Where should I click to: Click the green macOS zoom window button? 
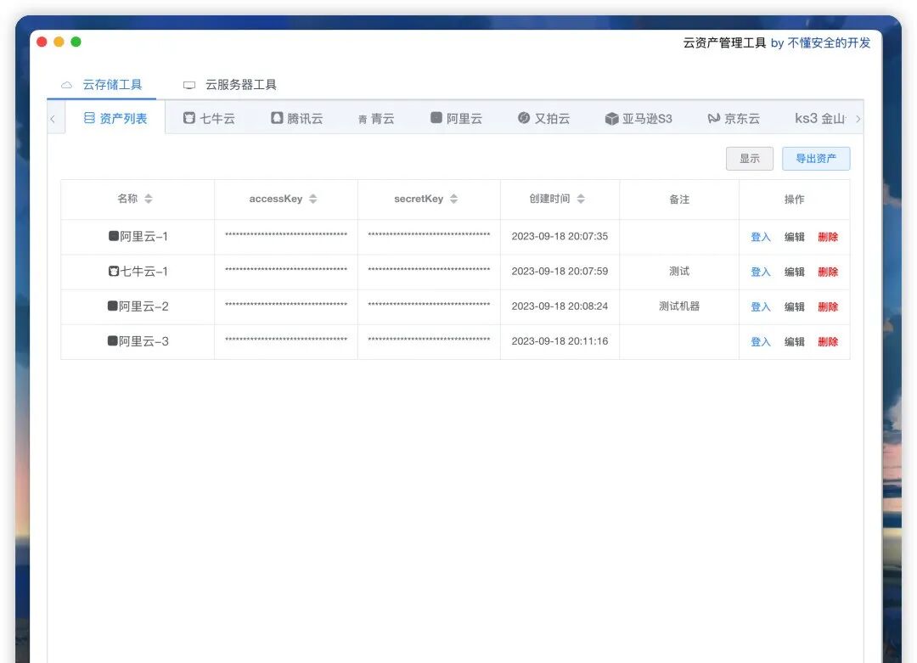coord(76,42)
